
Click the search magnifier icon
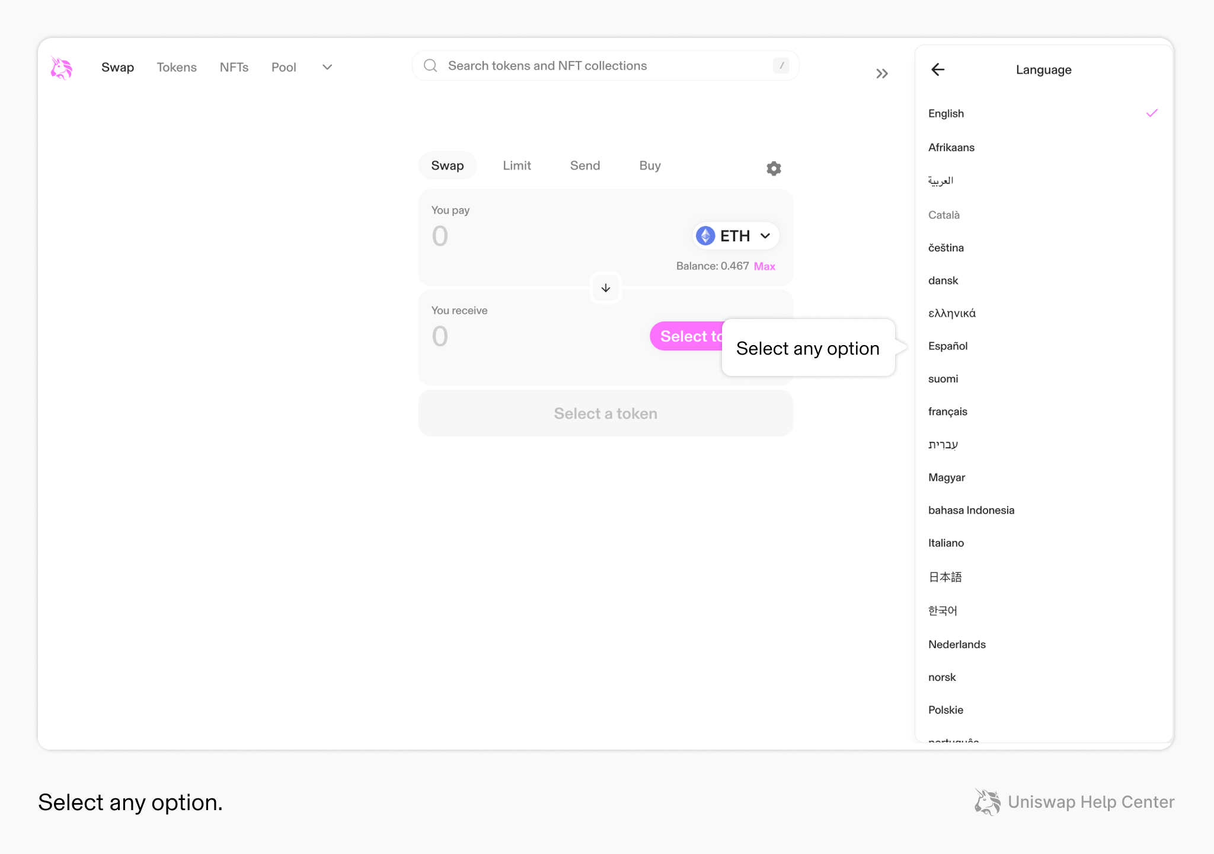pyautogui.click(x=430, y=66)
